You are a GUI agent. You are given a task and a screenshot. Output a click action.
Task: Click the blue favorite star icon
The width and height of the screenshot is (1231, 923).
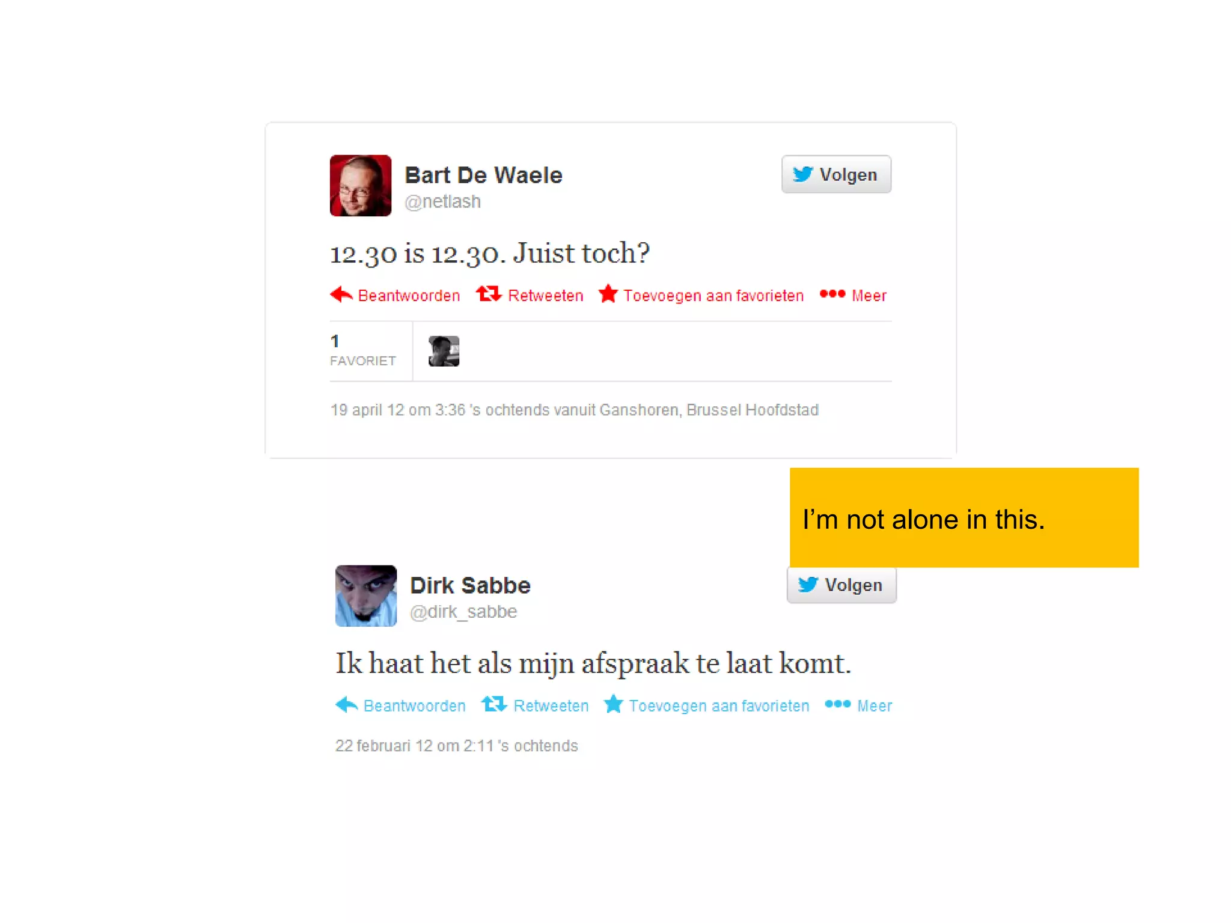(614, 704)
